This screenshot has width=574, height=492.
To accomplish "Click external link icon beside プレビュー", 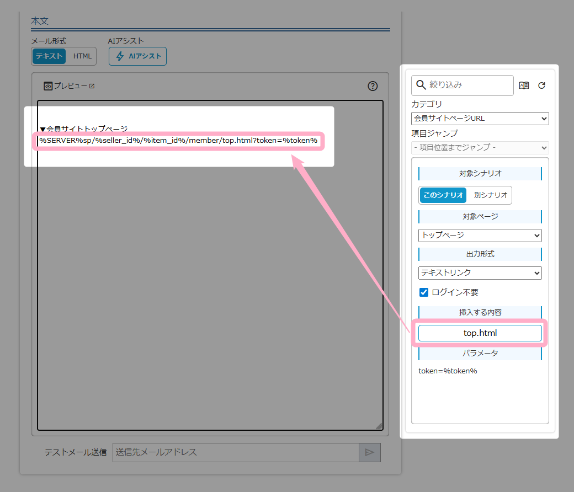I will [92, 86].
